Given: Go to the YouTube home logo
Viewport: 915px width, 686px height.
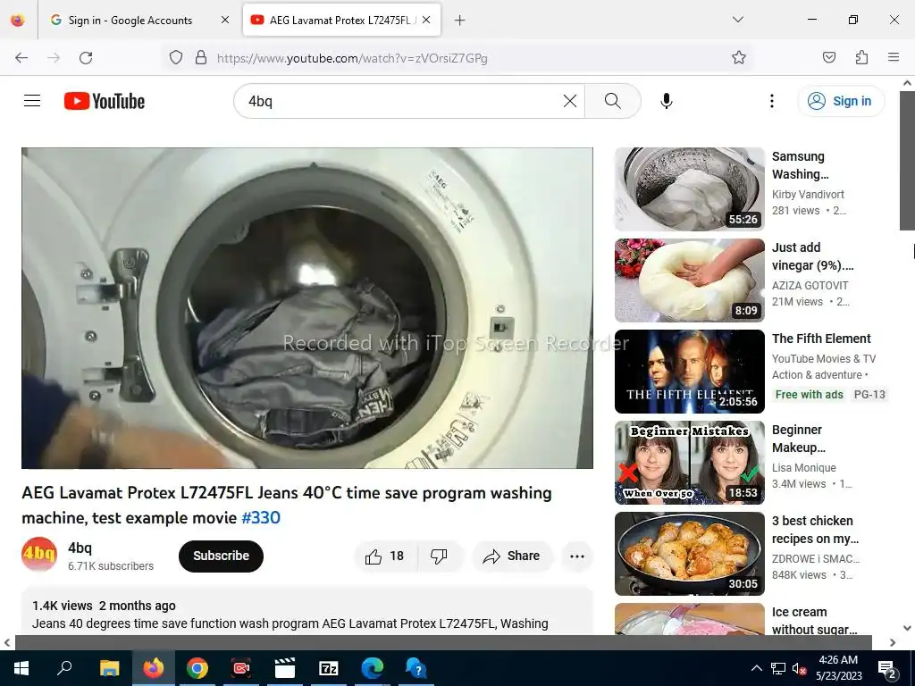Looking at the screenshot, I should [105, 101].
